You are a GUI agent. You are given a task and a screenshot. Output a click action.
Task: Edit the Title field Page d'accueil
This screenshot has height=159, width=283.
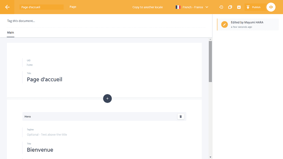click(45, 79)
